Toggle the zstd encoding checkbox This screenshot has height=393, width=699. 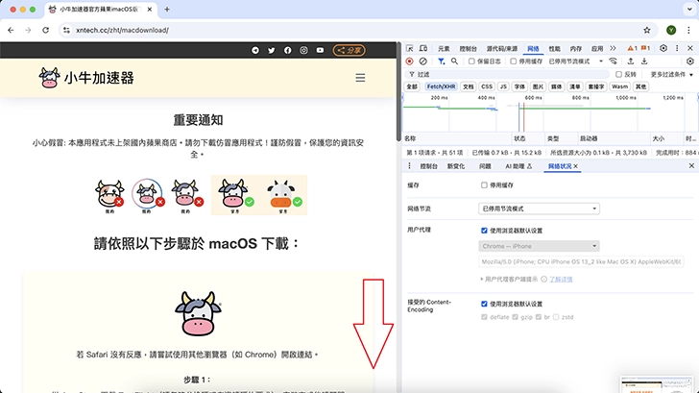(x=556, y=317)
